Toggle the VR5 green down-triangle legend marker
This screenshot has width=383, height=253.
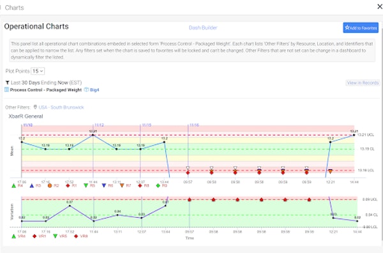click(x=55, y=236)
